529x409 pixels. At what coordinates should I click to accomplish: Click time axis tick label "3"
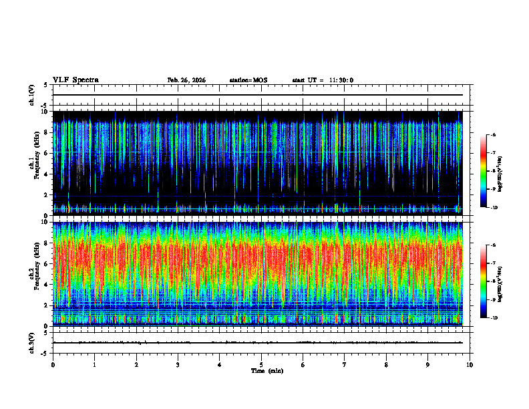click(x=178, y=365)
